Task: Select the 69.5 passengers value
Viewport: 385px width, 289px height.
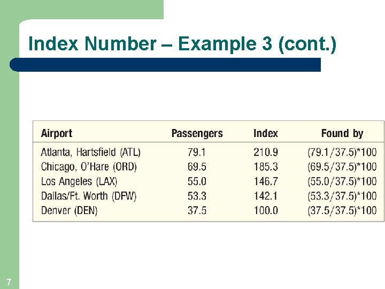Action: (197, 167)
